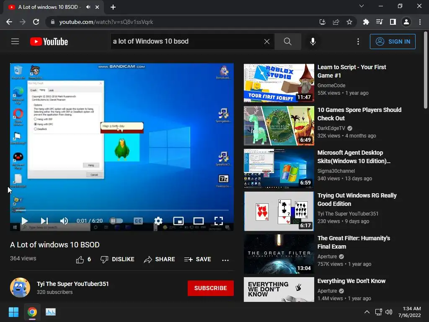Share this page icon in address bar
The height and width of the screenshot is (322, 429).
(x=336, y=22)
